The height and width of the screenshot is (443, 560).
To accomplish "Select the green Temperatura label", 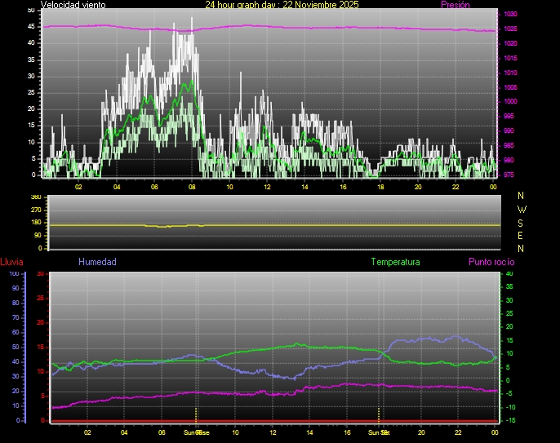I will [395, 262].
